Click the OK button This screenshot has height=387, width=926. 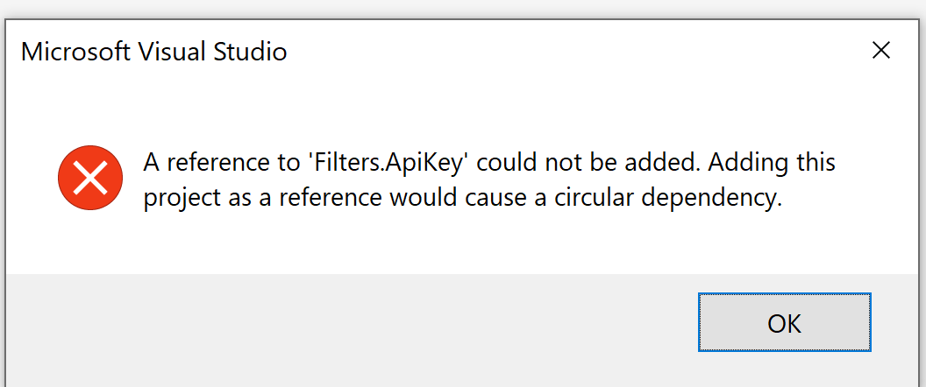(784, 322)
